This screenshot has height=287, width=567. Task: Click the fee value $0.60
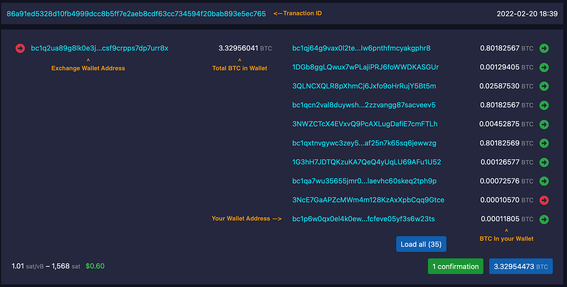coord(95,266)
